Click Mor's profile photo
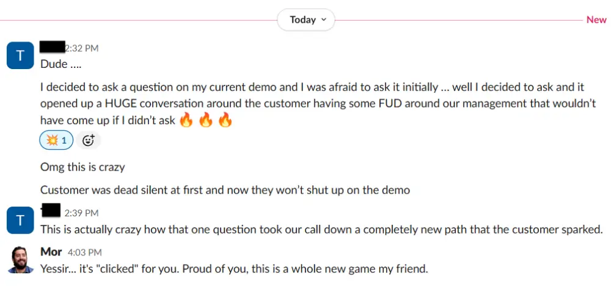The width and height of the screenshot is (611, 286). click(x=20, y=259)
